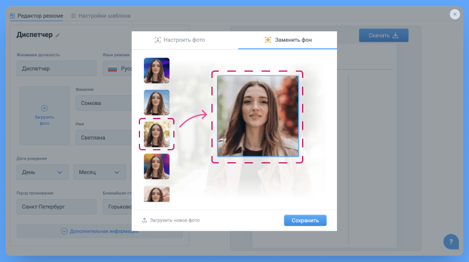Screen dimensions: 469x262
Task: Click the pencil icon next to Диспетчер title
Action: pos(58,36)
